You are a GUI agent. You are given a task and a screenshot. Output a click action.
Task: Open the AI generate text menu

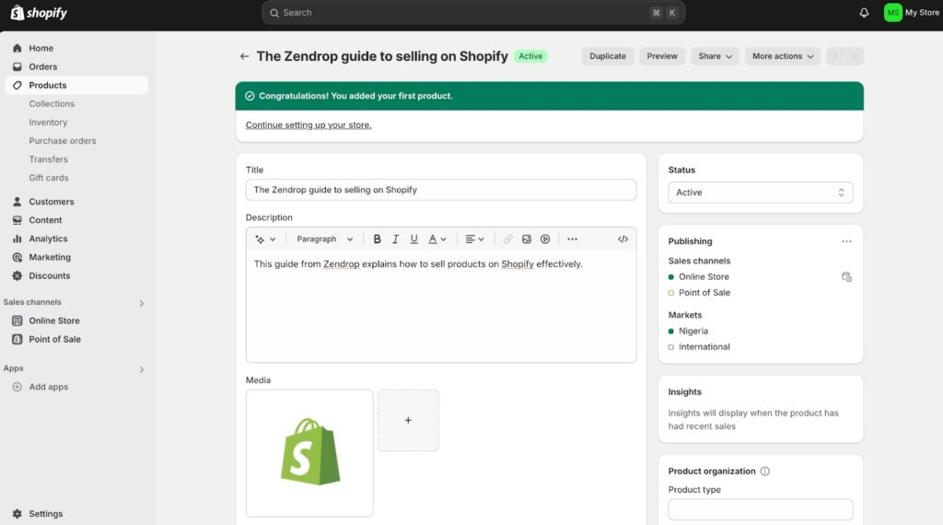[265, 239]
